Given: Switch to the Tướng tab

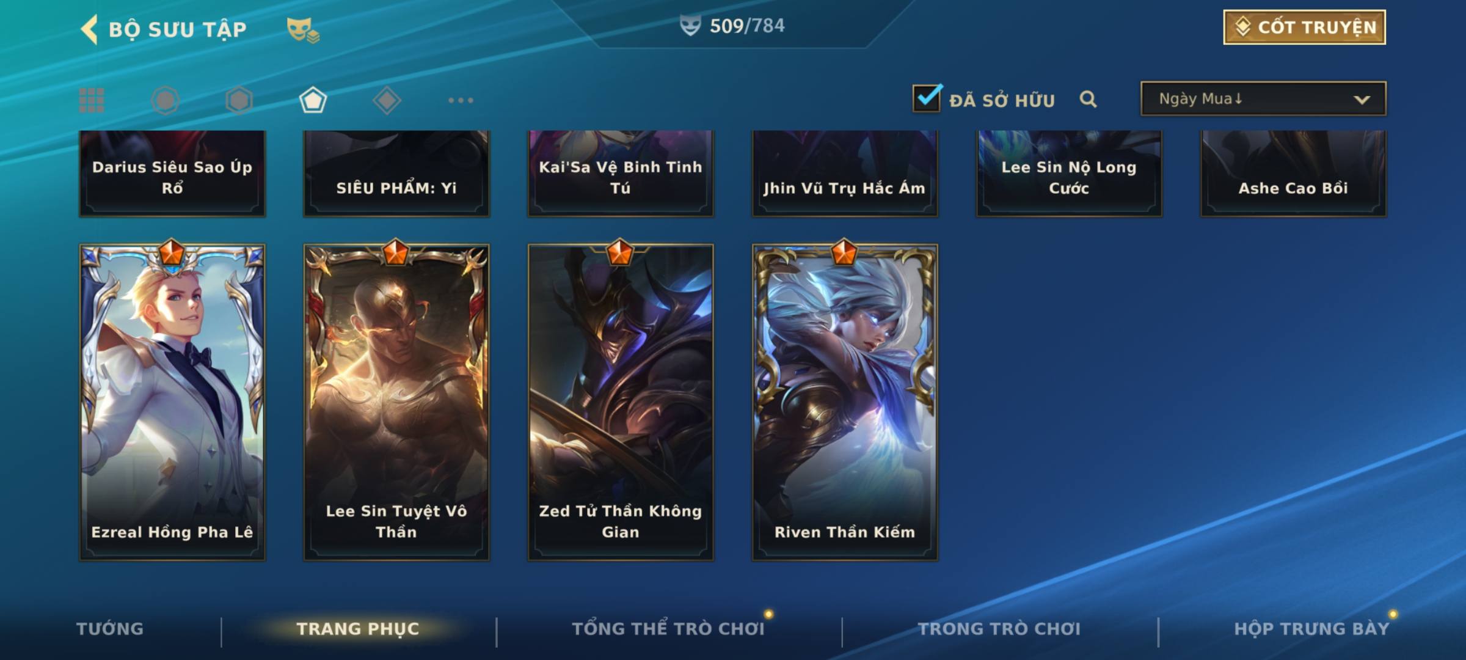Looking at the screenshot, I should [110, 629].
